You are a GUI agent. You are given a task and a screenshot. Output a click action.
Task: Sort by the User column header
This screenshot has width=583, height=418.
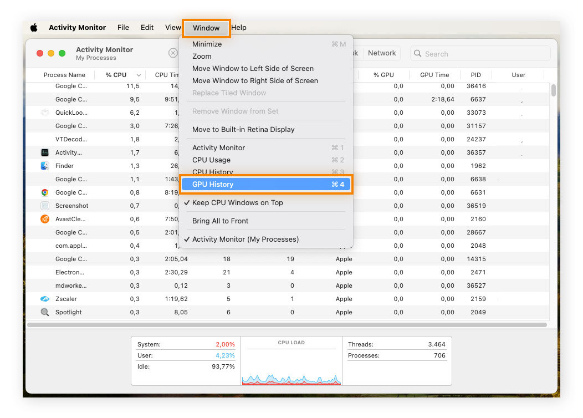[x=518, y=75]
